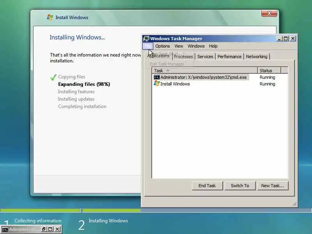Restore the minimized Administrator window
The image size is (312, 234).
(43, 229)
